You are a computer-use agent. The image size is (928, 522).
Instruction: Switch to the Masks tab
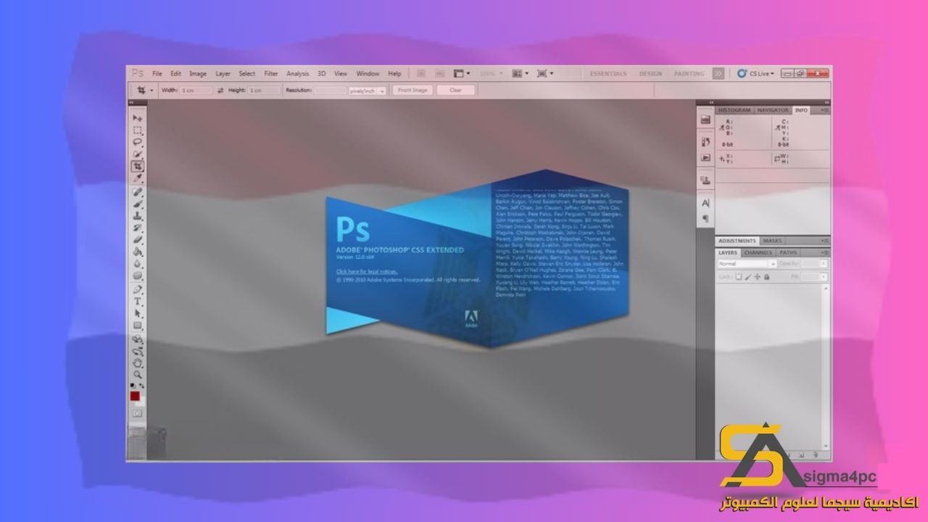[772, 241]
